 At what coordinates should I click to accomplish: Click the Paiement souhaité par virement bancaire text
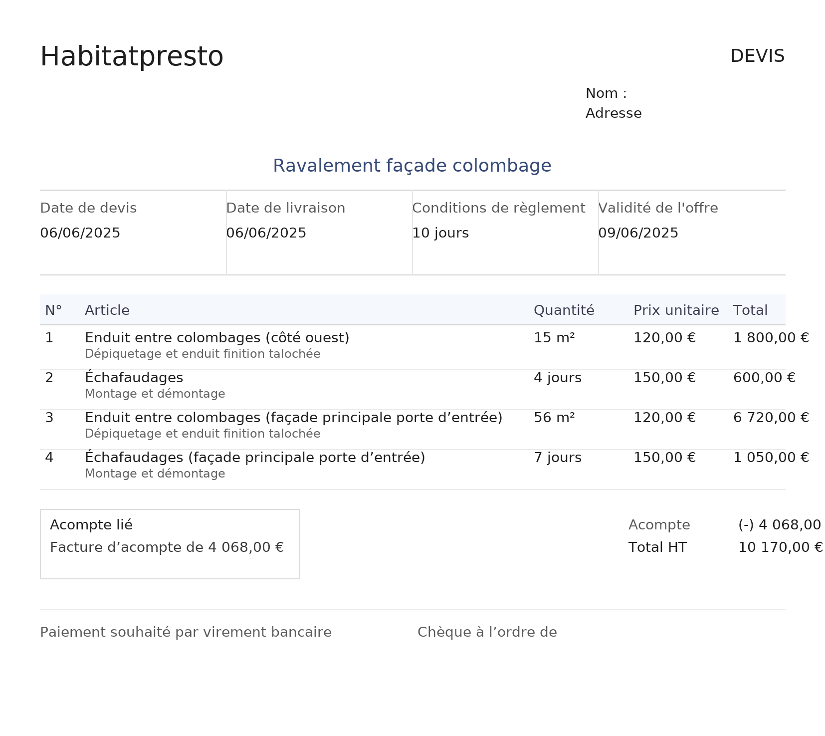click(185, 632)
